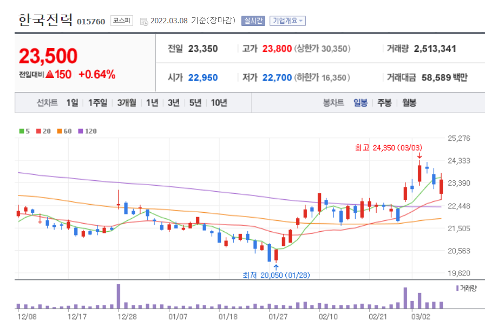Click the calendar icon beside 2022.03.08
Image resolution: width=485 pixels, height=333 pixels.
coord(144,21)
